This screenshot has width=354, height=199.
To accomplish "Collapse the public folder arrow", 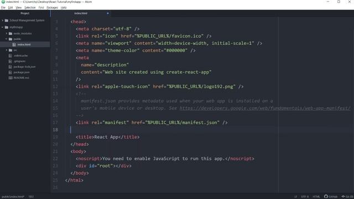I will point(7,39).
